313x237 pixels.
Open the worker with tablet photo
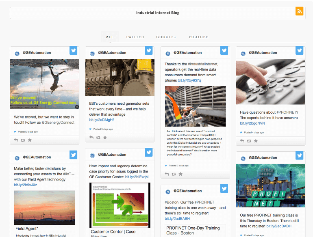(195, 106)
